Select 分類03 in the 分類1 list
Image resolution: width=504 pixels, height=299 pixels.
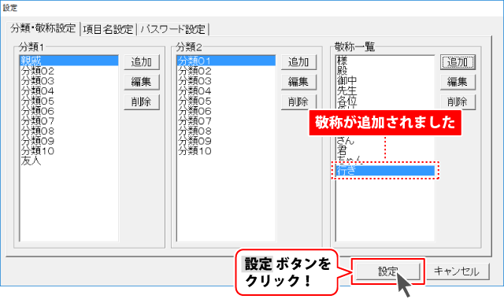tap(69, 80)
